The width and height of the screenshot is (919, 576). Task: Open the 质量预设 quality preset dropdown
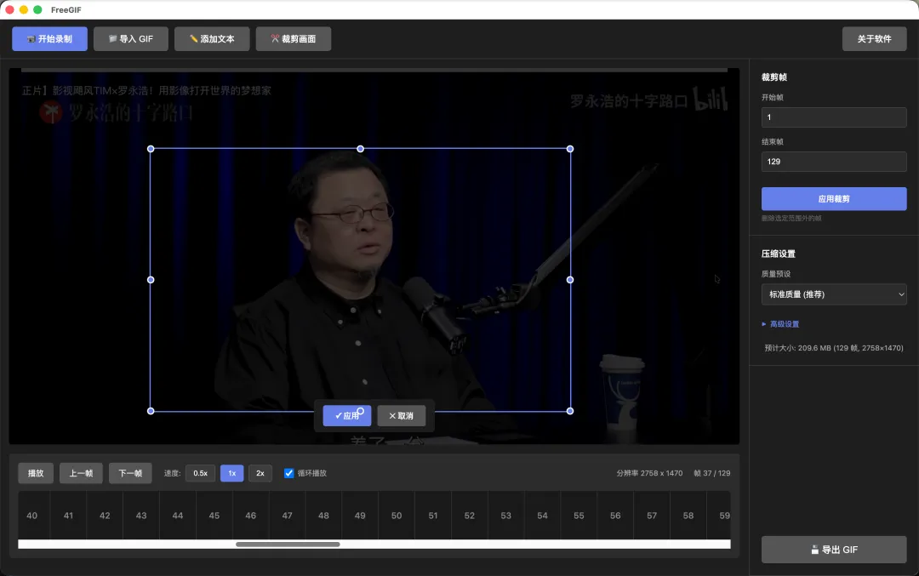coord(833,294)
